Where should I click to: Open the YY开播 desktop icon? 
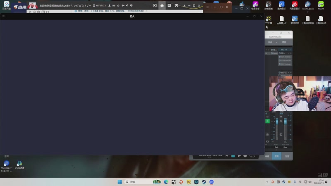pos(269,20)
